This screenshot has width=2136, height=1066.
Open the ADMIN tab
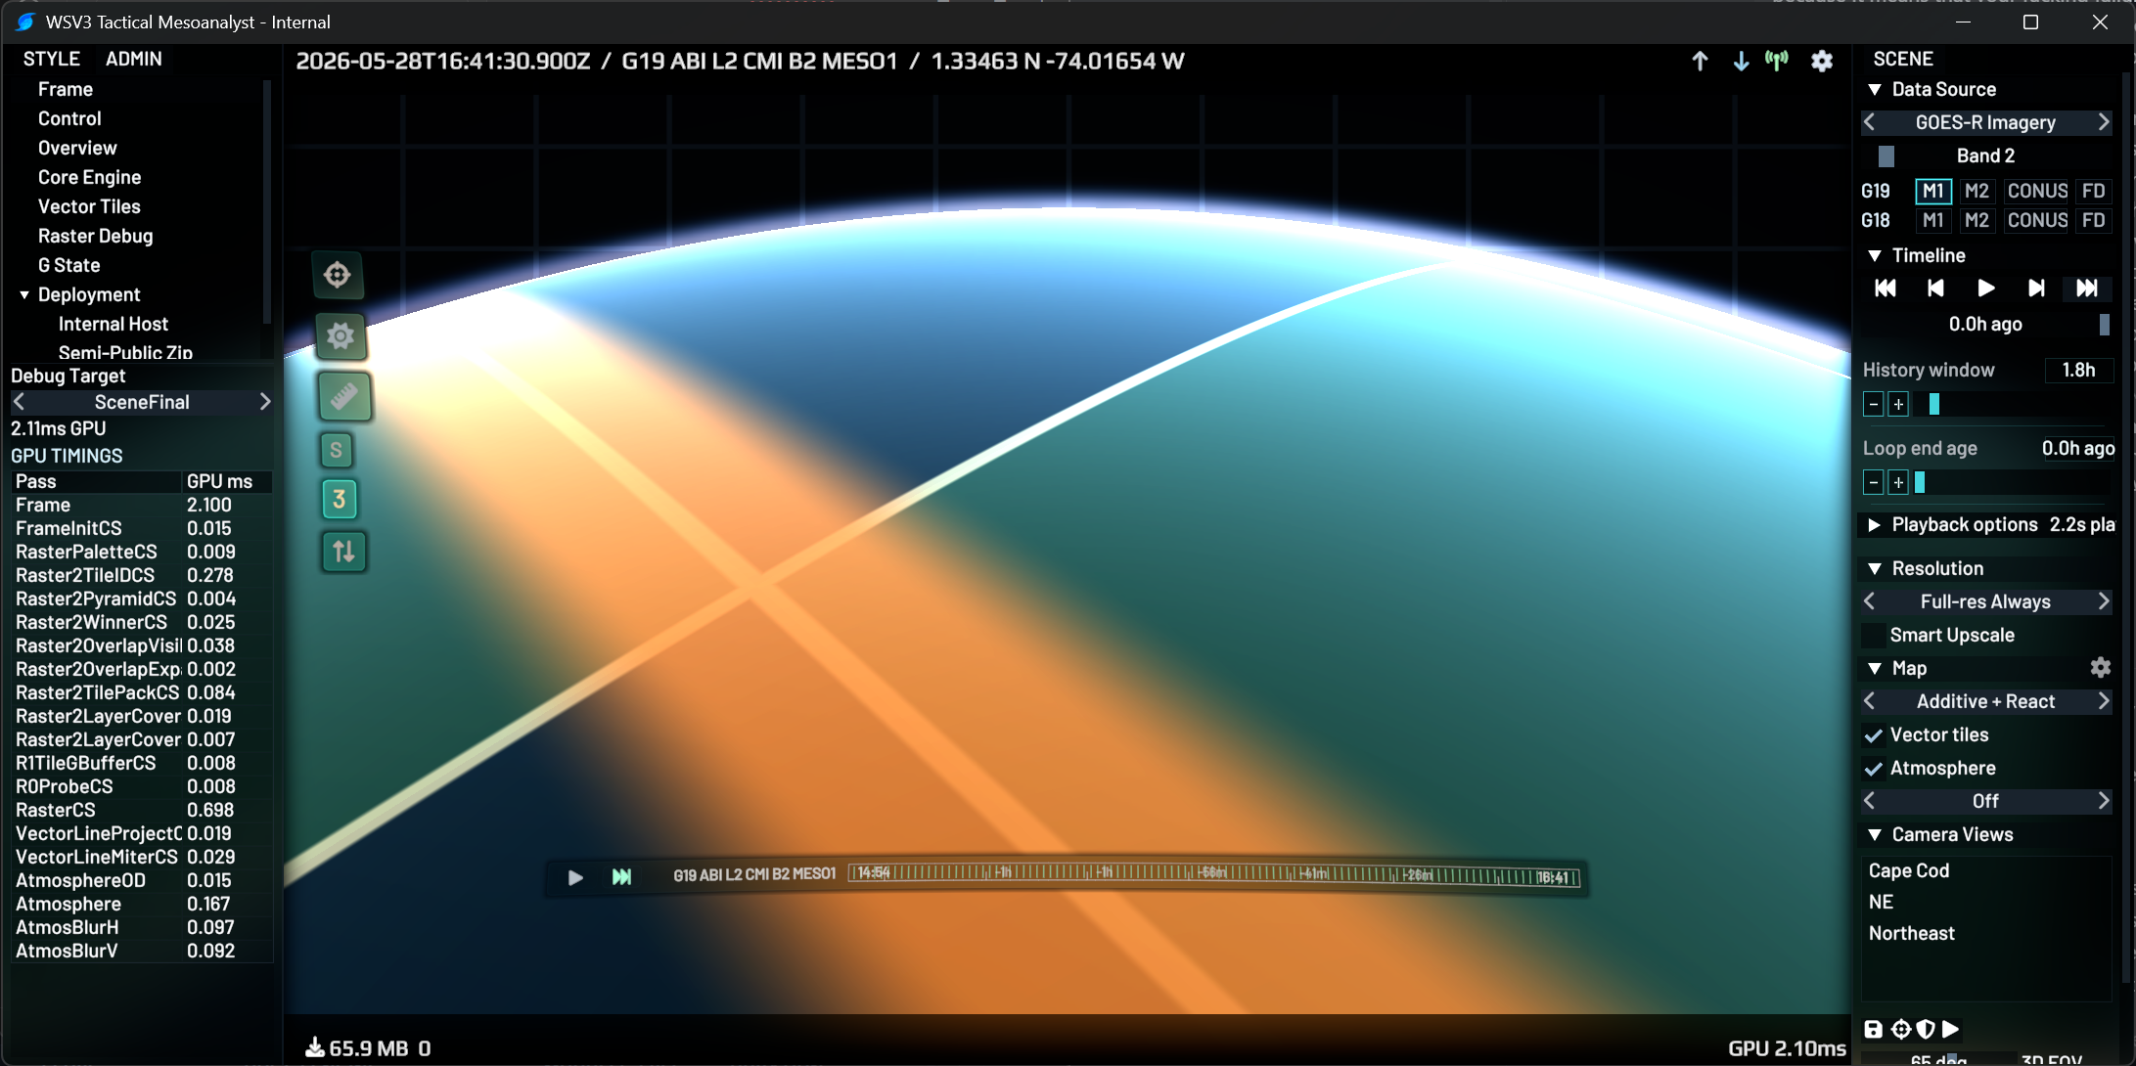tap(134, 59)
